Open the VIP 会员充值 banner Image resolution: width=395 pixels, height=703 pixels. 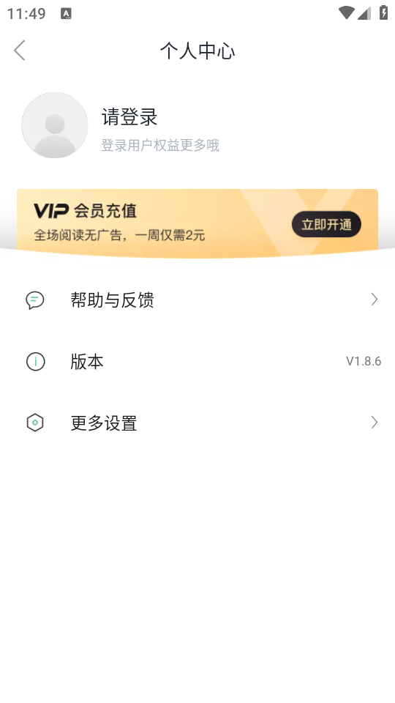197,223
